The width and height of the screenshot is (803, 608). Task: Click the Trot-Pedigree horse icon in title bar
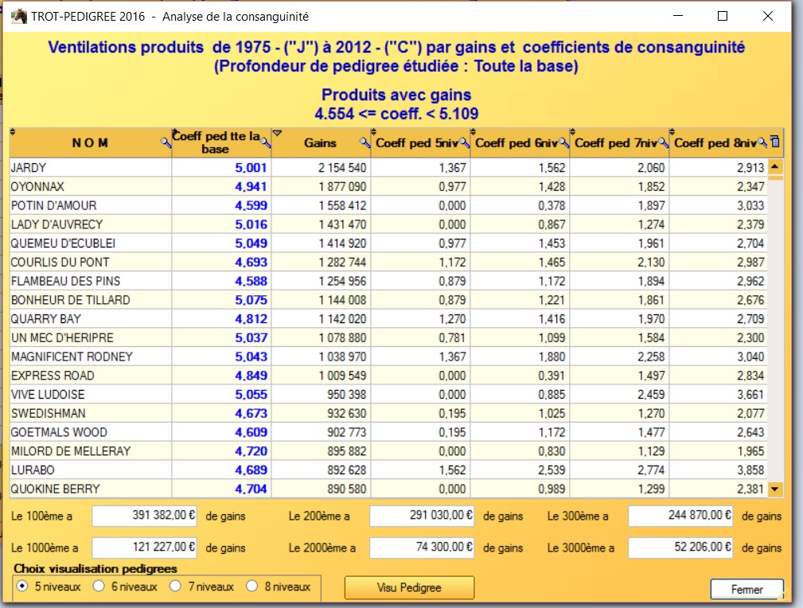19,17
